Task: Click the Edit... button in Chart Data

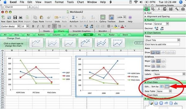Action: [x=147, y=87]
